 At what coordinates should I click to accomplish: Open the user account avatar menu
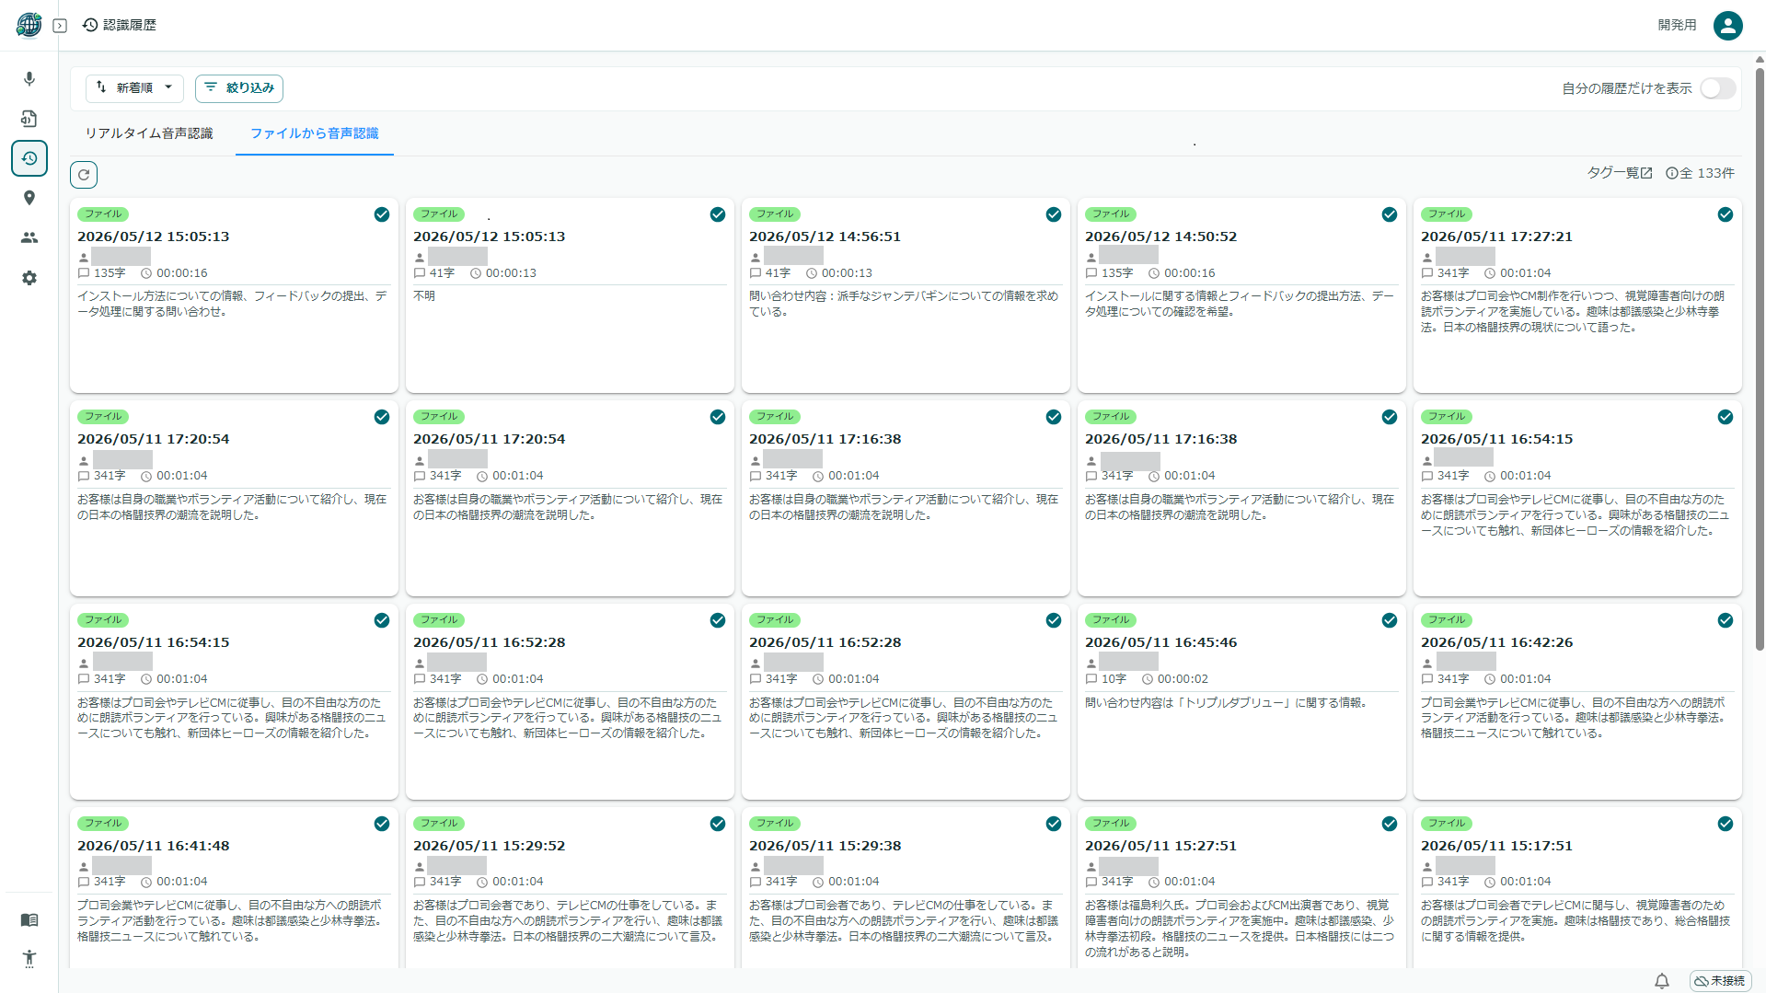click(1728, 26)
